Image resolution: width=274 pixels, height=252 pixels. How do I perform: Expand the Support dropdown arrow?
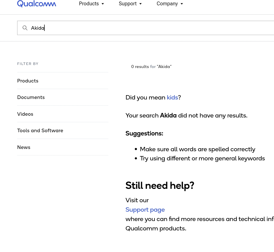(141, 4)
